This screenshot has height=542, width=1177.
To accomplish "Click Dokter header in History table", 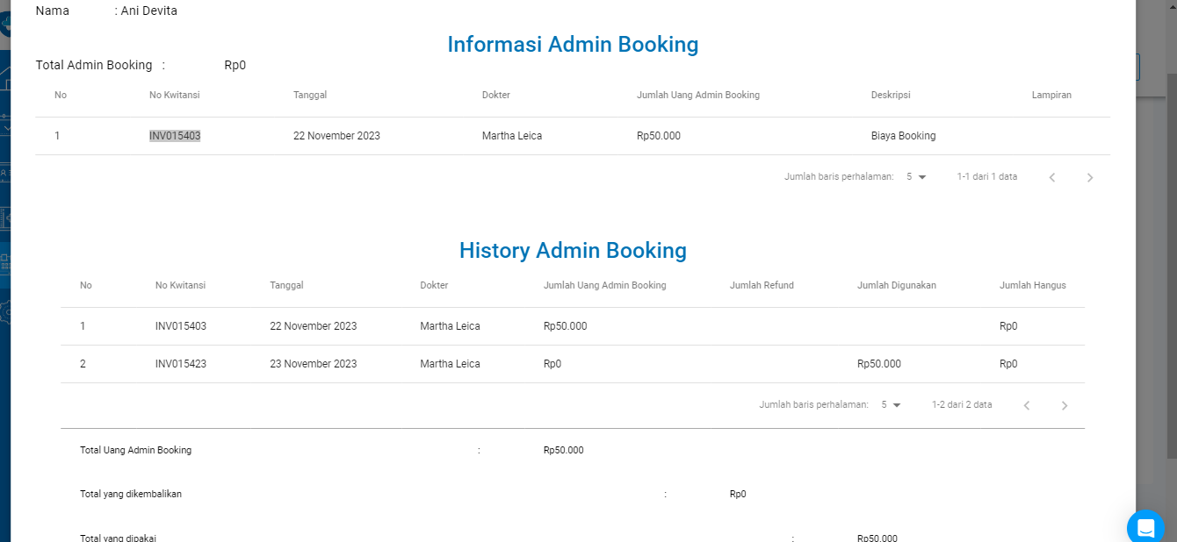I will pos(434,285).
